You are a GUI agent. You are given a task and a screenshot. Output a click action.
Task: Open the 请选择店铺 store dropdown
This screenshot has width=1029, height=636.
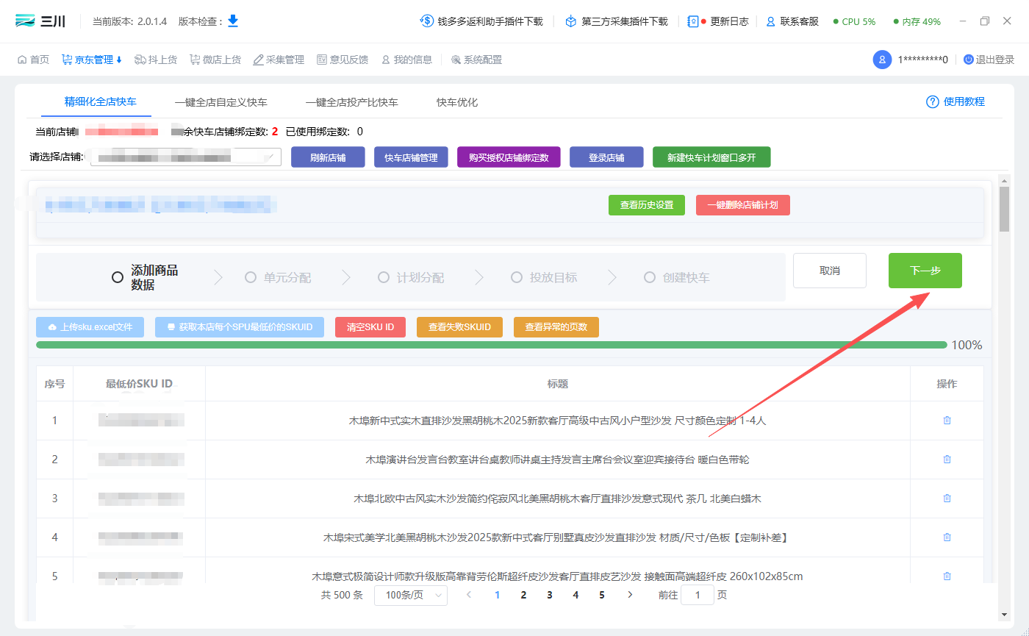(x=186, y=157)
